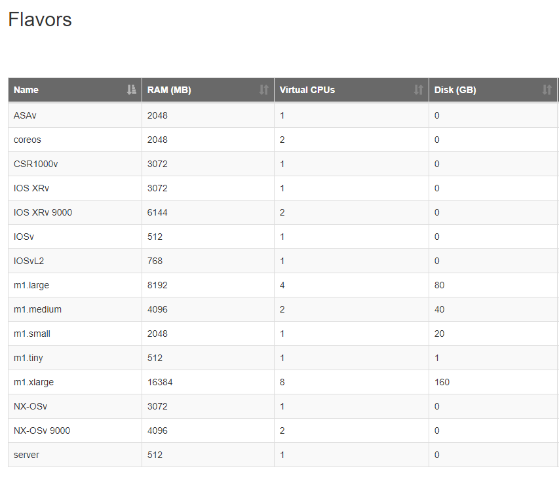Click the 16384 RAM value cell
This screenshot has width=559, height=477.
208,382
